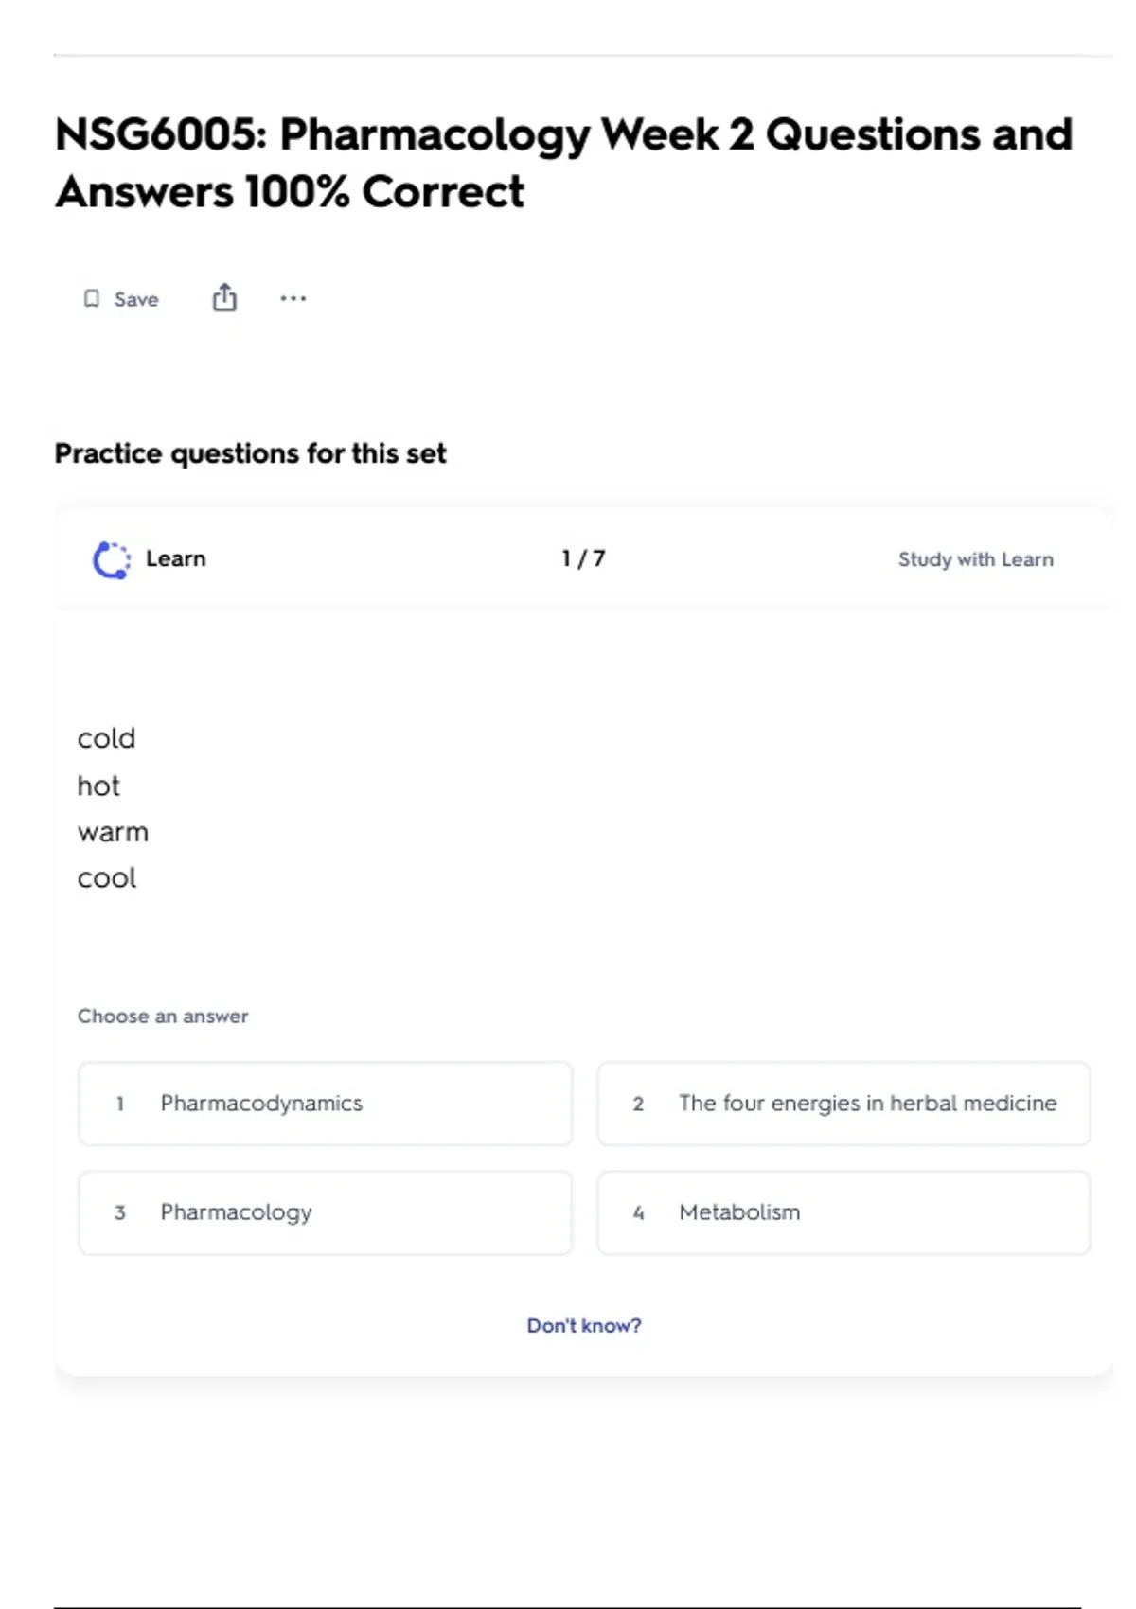Click the Save label text
The height and width of the screenshot is (1609, 1136).
[x=136, y=300]
